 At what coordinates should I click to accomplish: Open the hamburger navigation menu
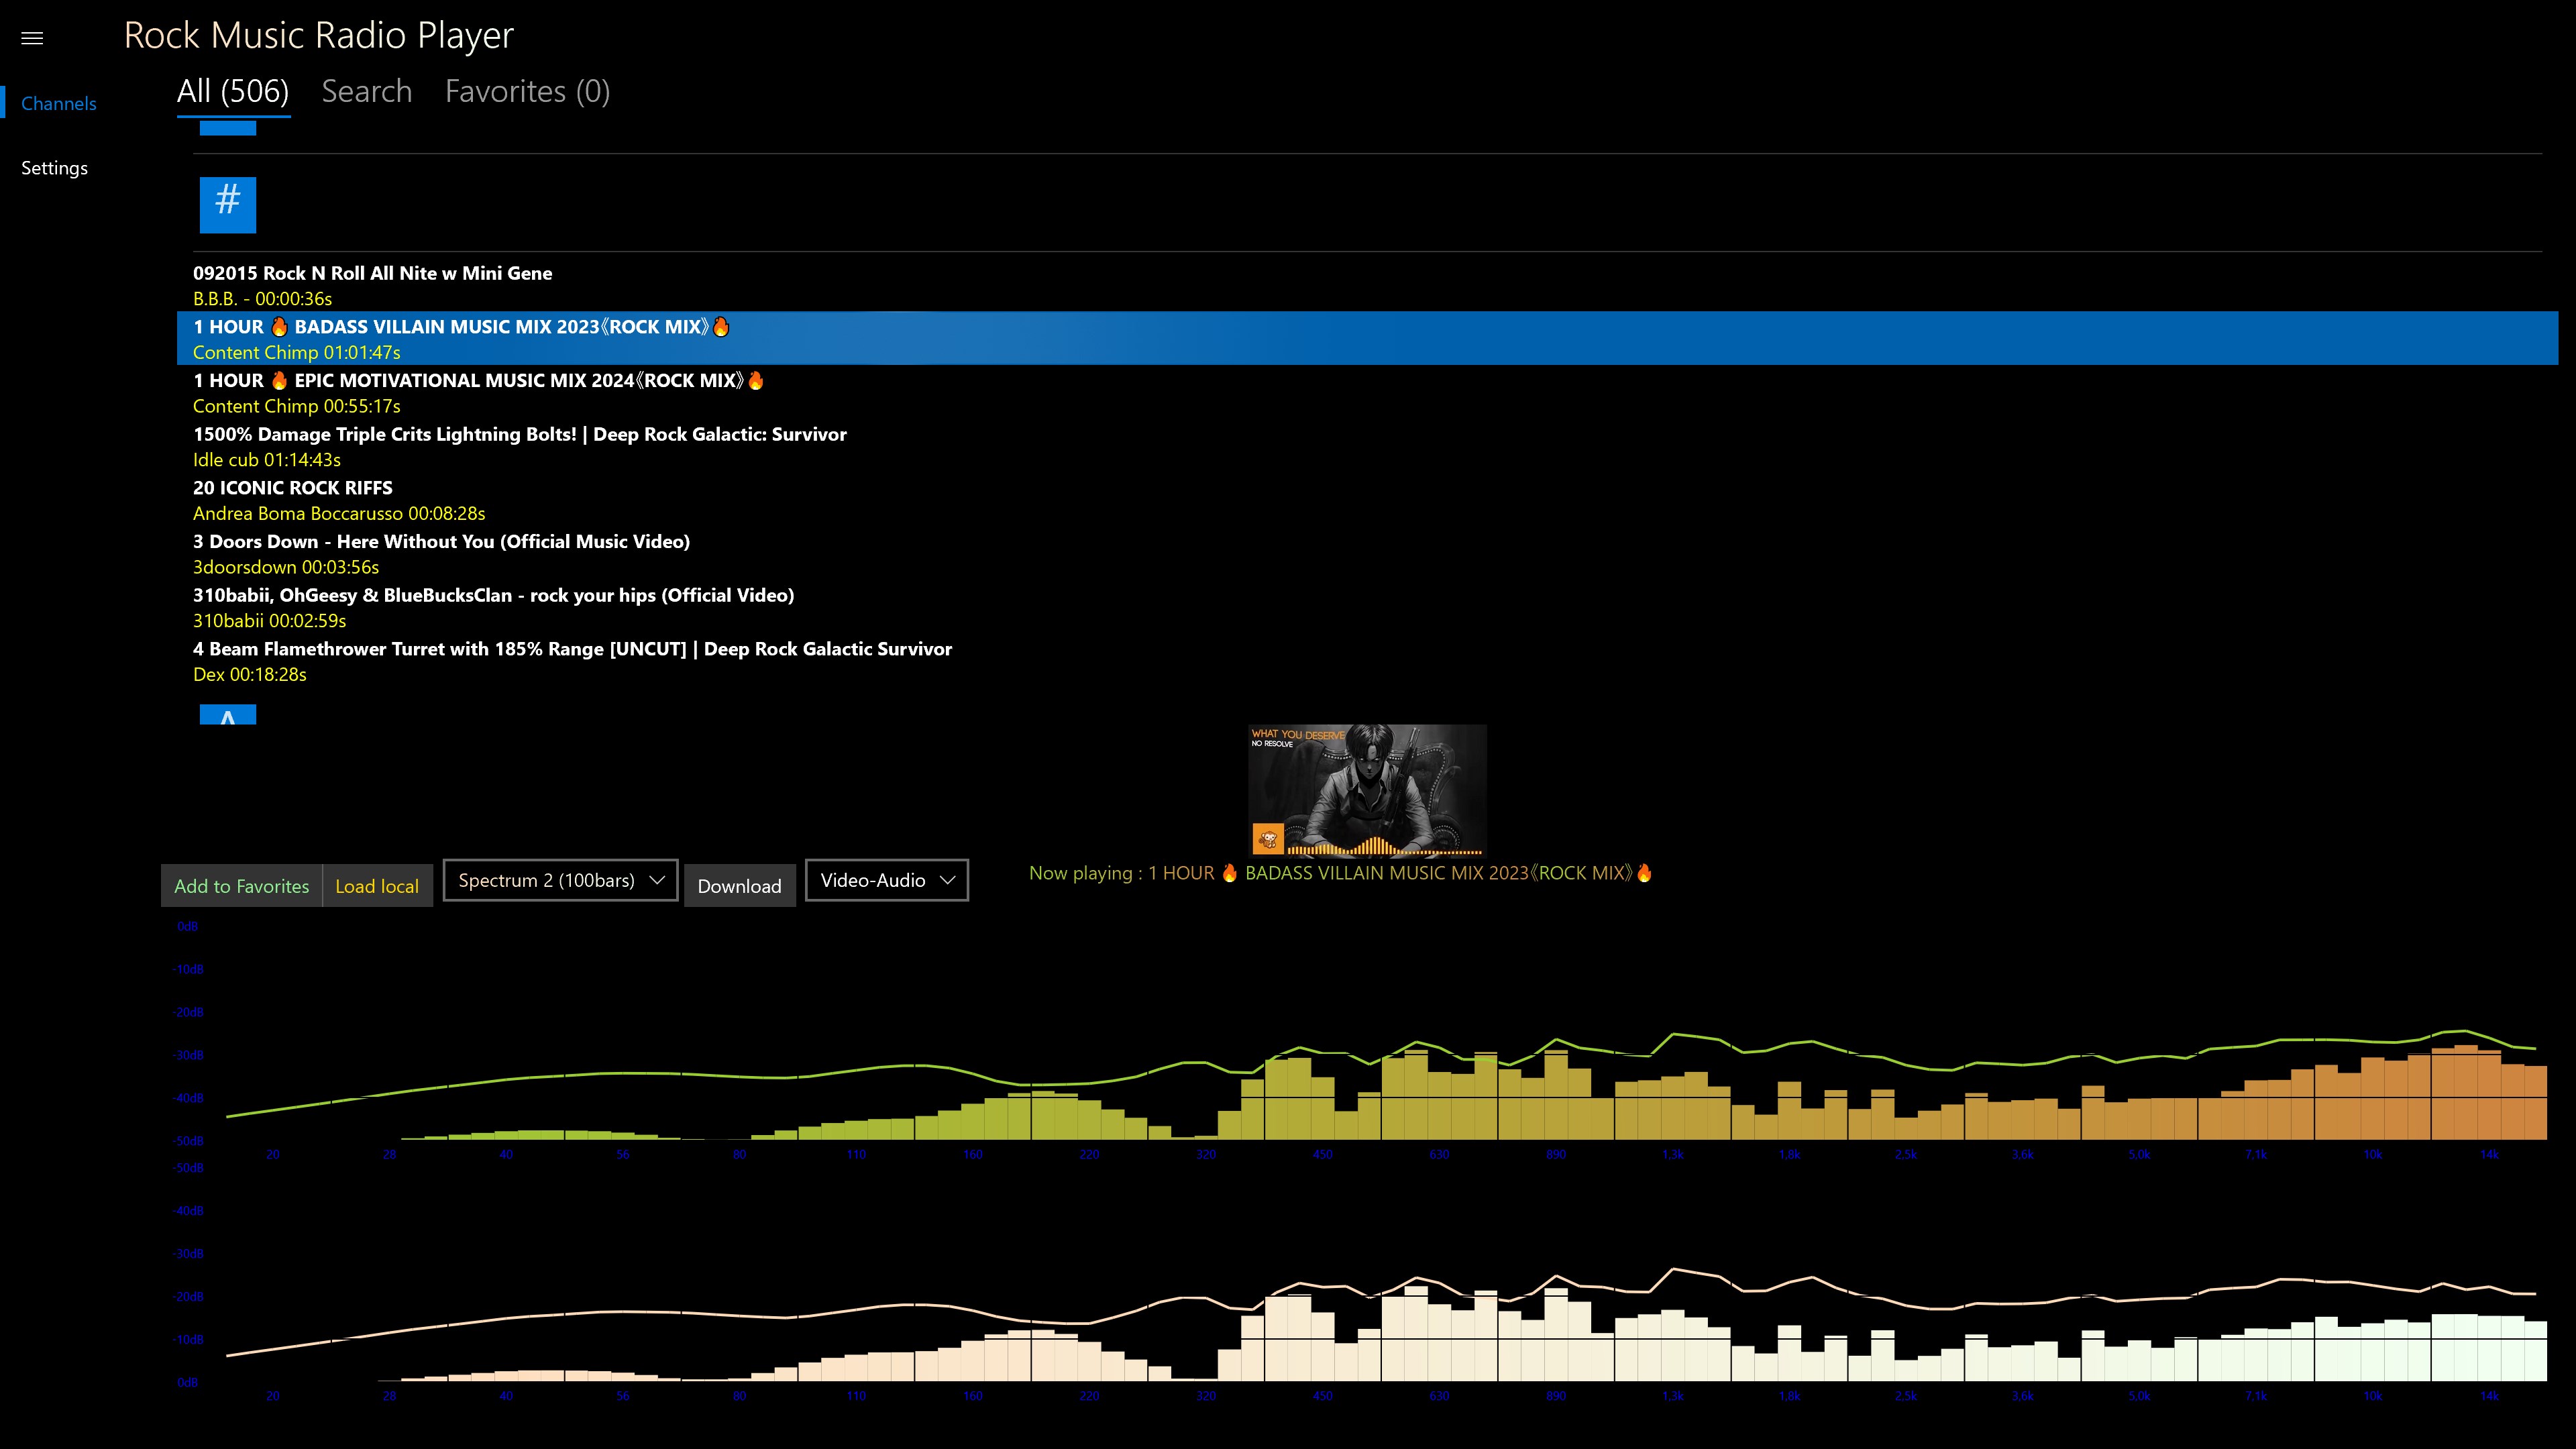coord(32,38)
